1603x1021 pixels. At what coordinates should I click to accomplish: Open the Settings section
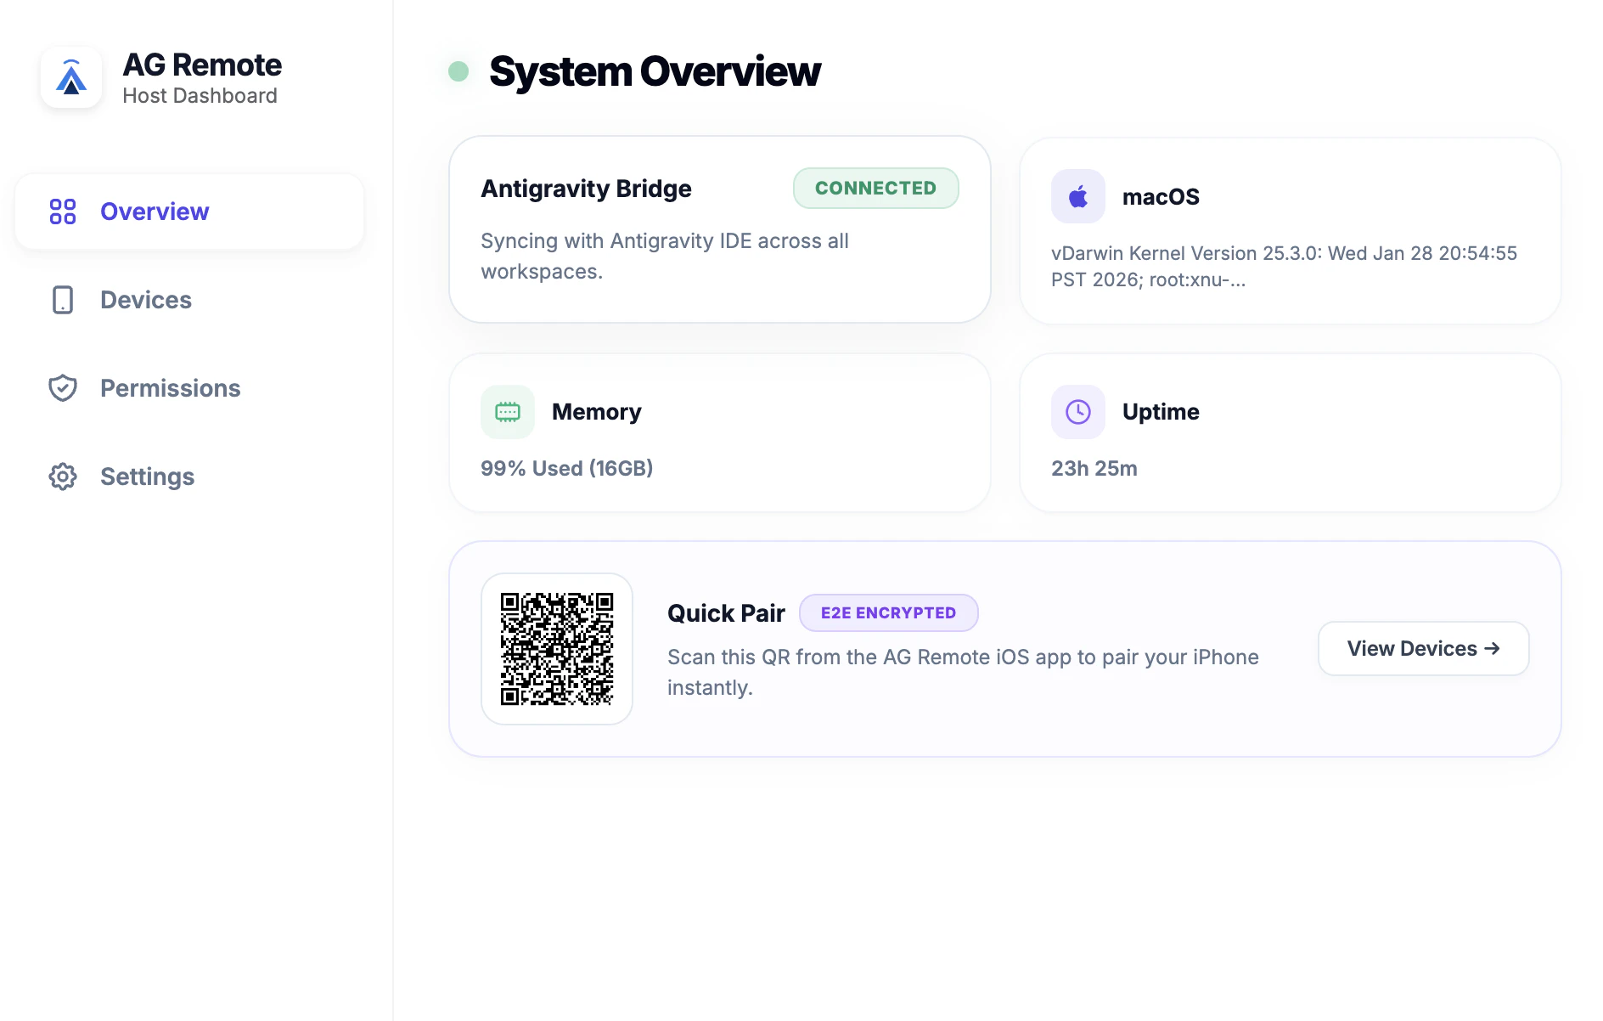click(x=189, y=477)
